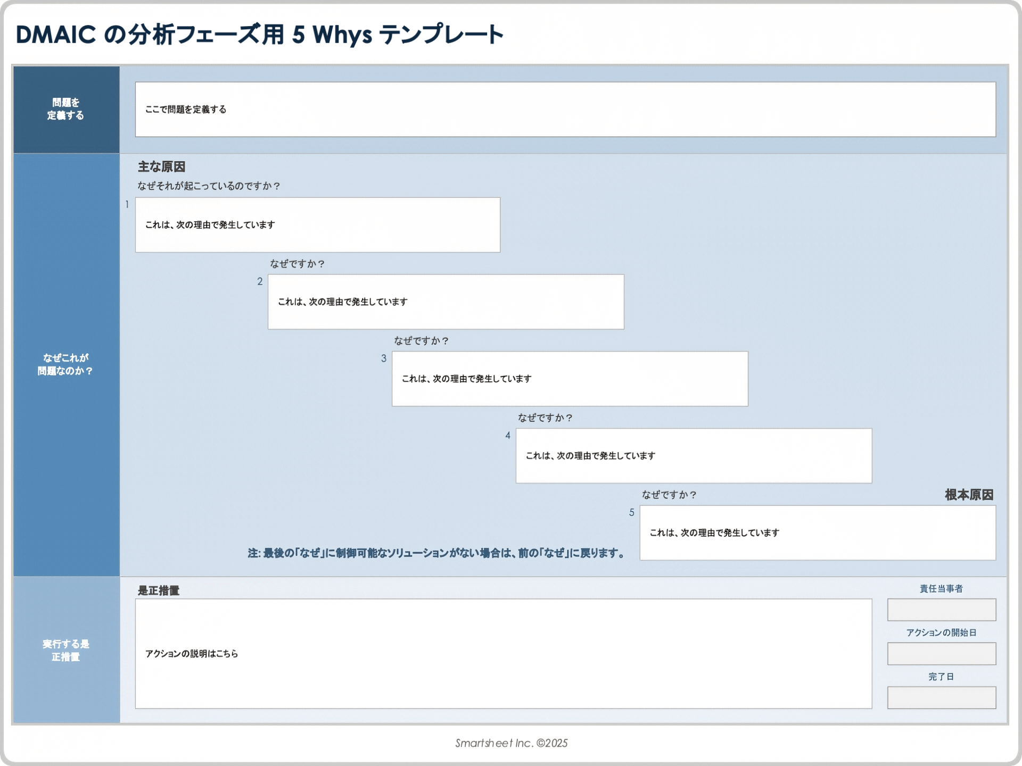Image resolution: width=1022 pixels, height=766 pixels.
Task: Click the second 'why' answer box numbered 2
Action: pos(446,302)
